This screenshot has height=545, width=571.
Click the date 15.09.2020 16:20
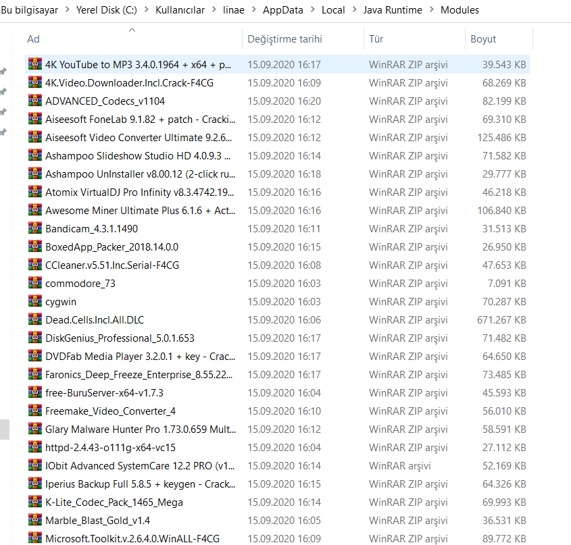tap(284, 101)
